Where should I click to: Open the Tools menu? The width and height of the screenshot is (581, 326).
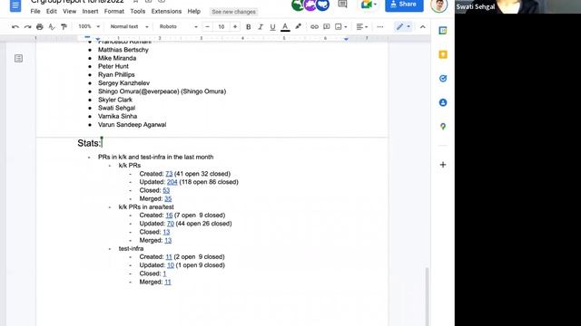tap(137, 12)
